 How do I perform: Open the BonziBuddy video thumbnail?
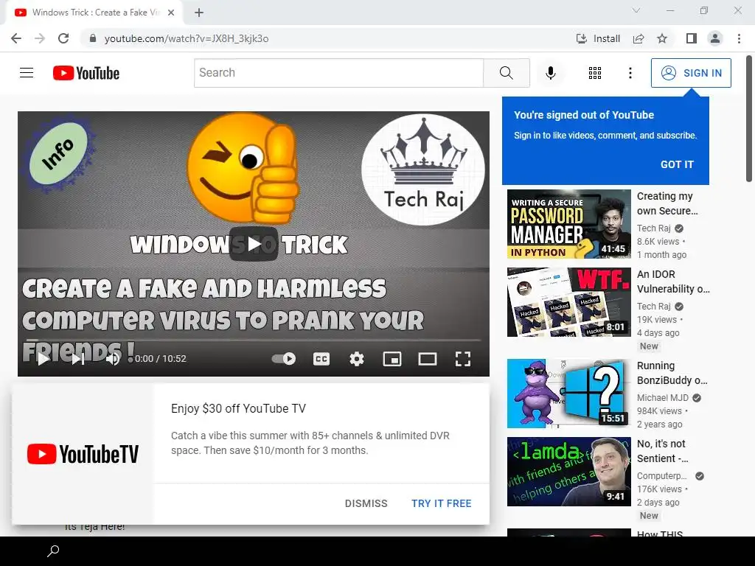pos(568,394)
